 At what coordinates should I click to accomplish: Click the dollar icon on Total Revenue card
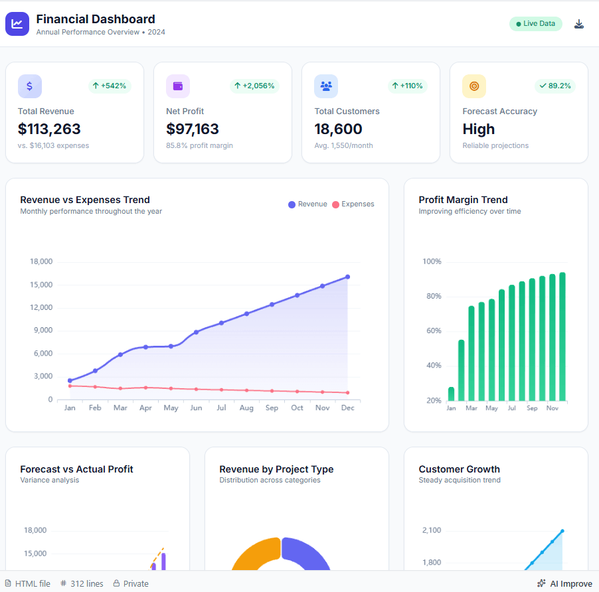tap(29, 86)
